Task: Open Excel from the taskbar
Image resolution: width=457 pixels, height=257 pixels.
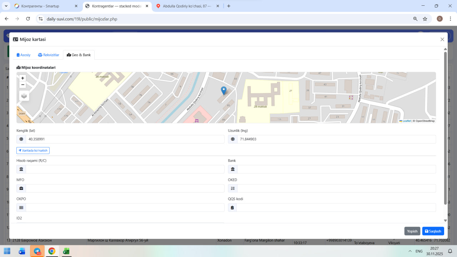Action: click(x=66, y=251)
